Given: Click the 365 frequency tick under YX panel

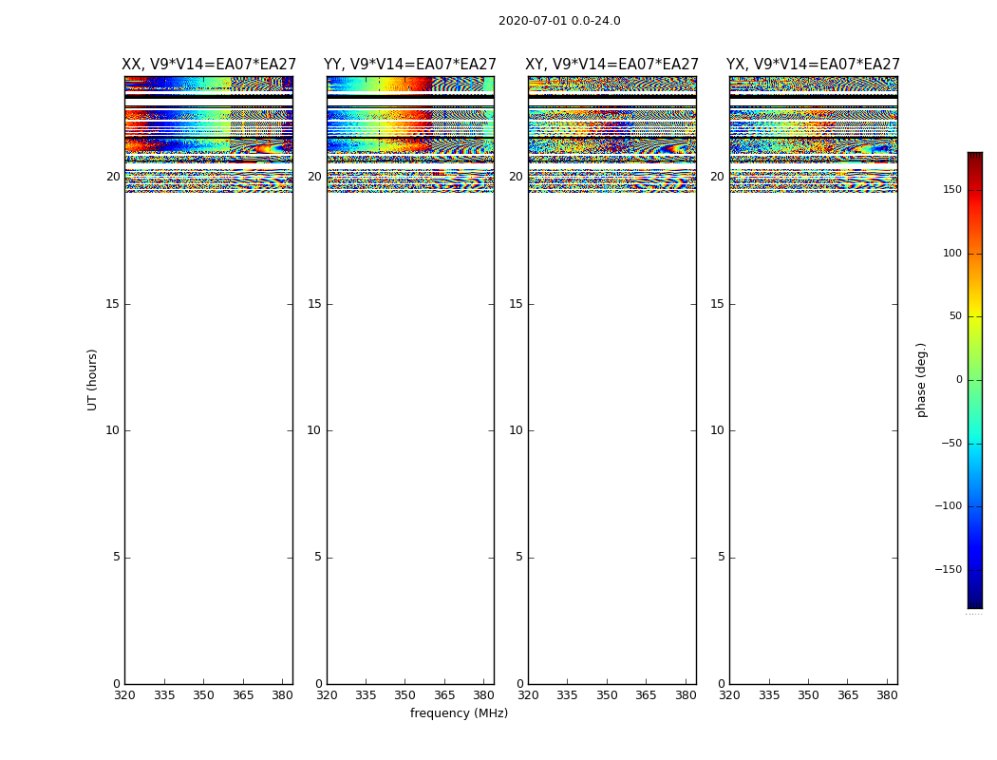Looking at the screenshot, I should (x=848, y=695).
